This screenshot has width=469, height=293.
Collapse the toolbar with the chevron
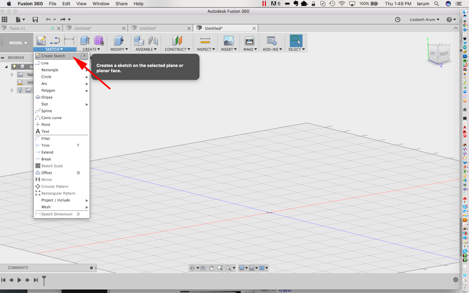455,28
